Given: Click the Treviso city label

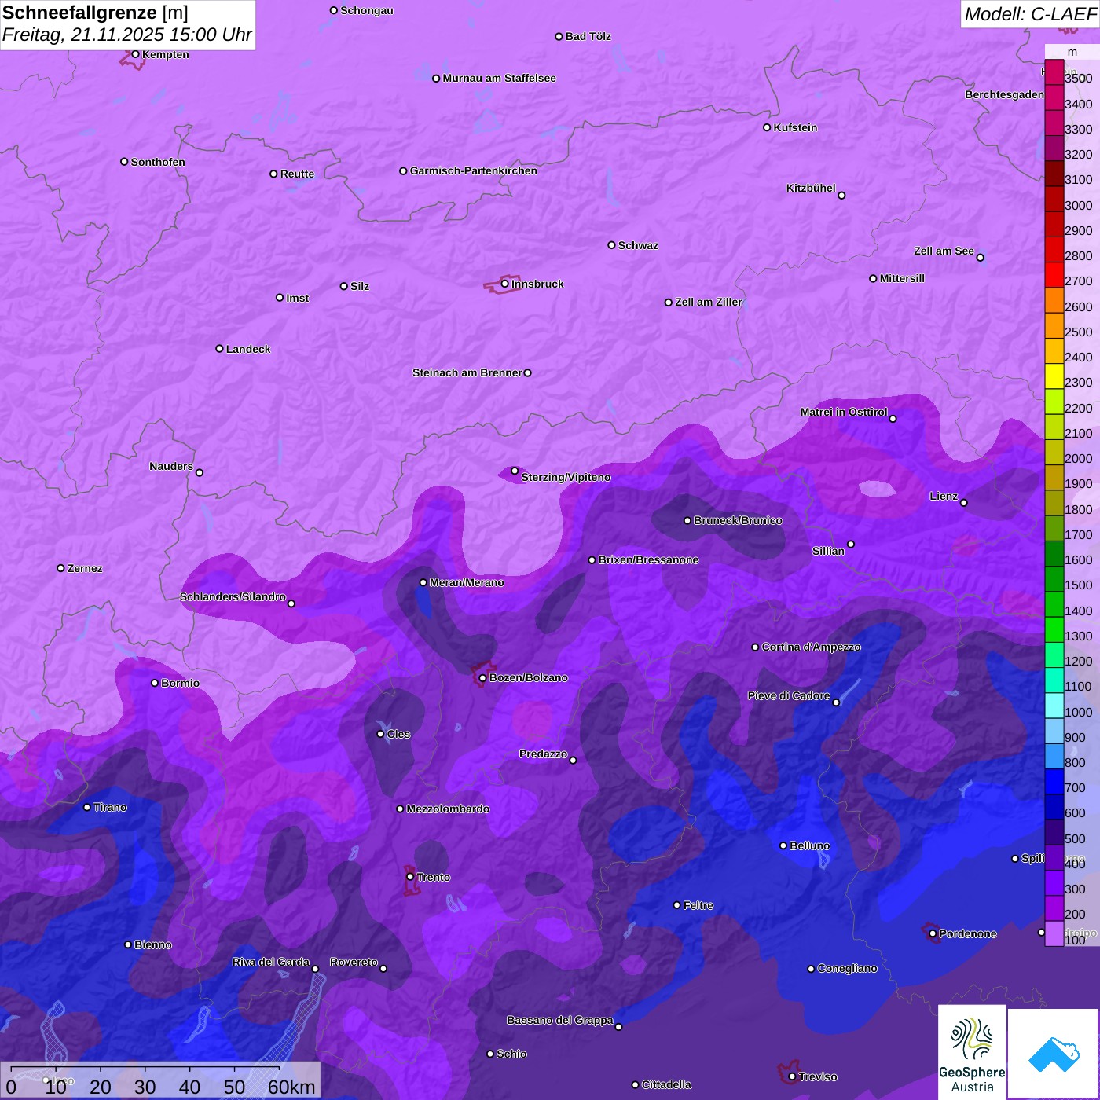Looking at the screenshot, I should click(818, 1076).
